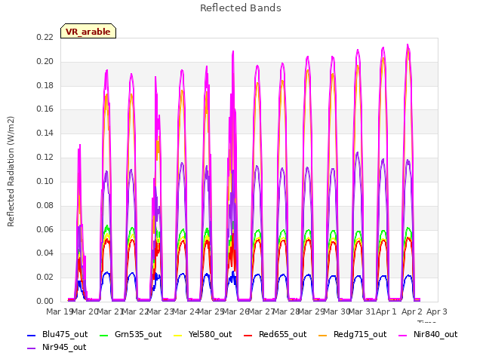Click the Grn535_out legend label
Image resolution: width=483 pixels, height=362 pixels.
point(138,334)
